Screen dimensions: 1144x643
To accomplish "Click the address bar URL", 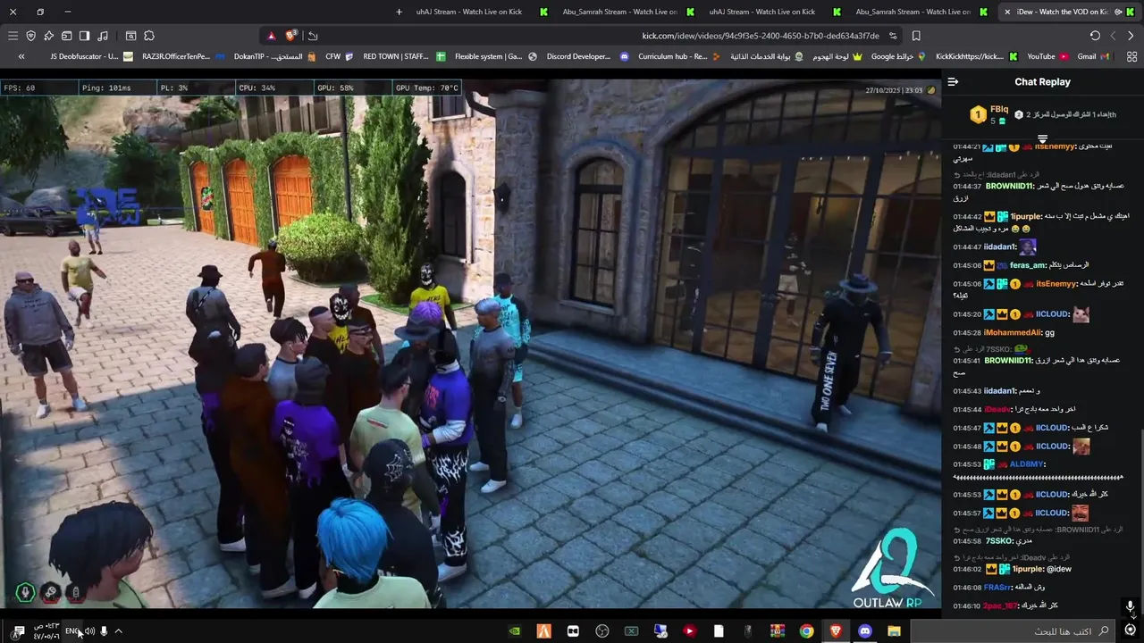I will (761, 36).
